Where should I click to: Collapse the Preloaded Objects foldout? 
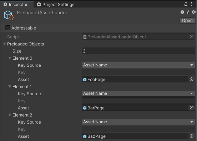(4, 44)
